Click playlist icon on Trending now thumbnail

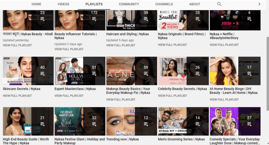[146, 124]
